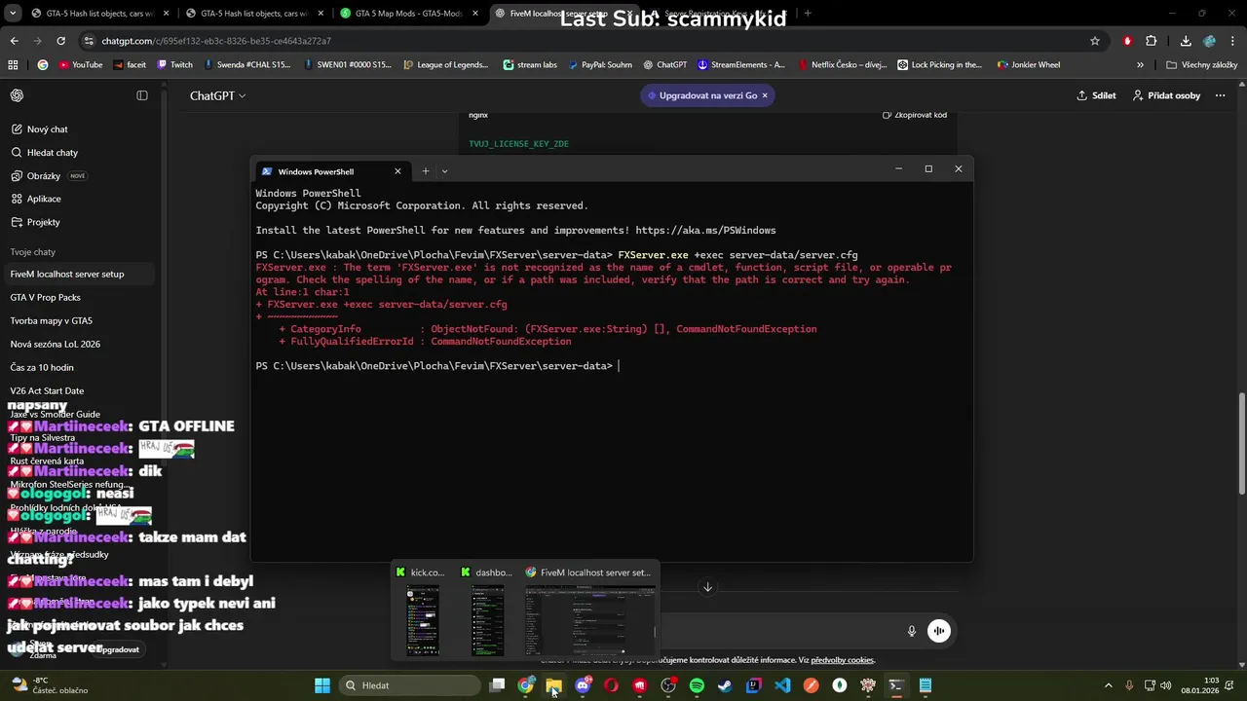
Task: Open a new PowerShell tab
Action: pos(425,171)
